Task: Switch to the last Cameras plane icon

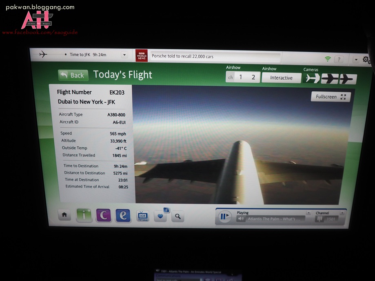Action: coord(348,80)
